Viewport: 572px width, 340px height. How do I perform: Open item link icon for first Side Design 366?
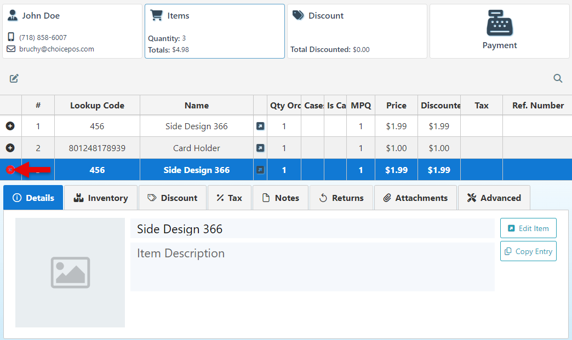pos(260,126)
